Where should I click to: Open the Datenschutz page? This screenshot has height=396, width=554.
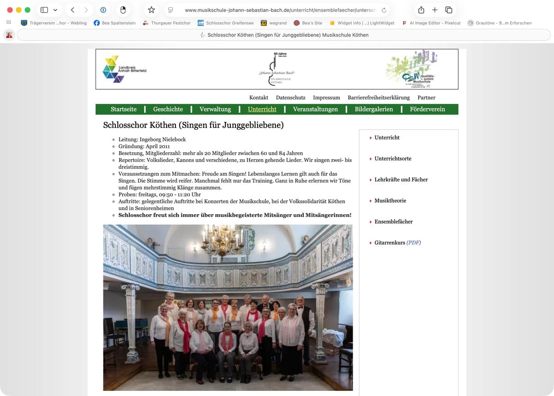[290, 97]
